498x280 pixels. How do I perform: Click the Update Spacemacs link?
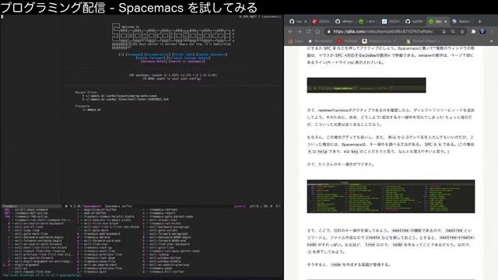click(212, 54)
